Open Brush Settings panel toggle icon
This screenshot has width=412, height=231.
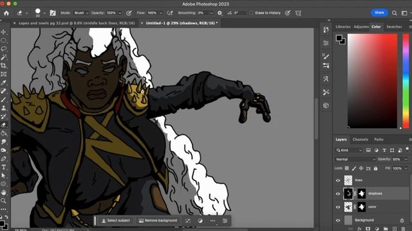(x=53, y=13)
